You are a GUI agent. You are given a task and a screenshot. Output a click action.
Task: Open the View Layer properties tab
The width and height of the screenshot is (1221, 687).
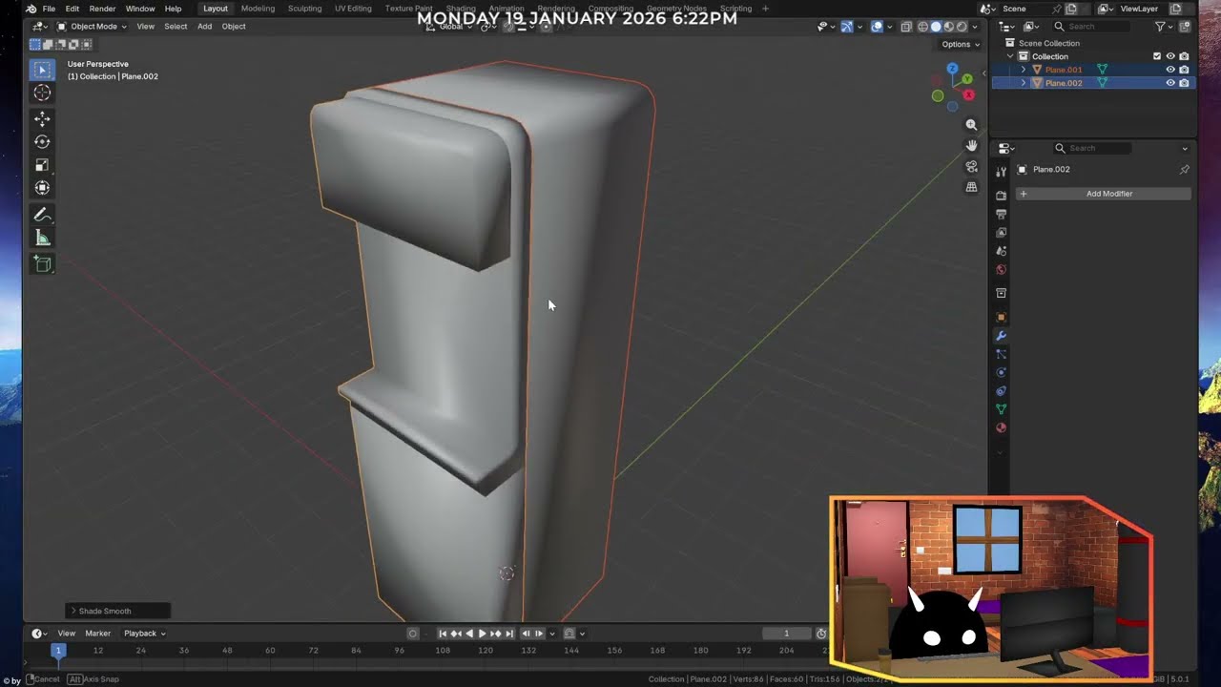click(1001, 233)
